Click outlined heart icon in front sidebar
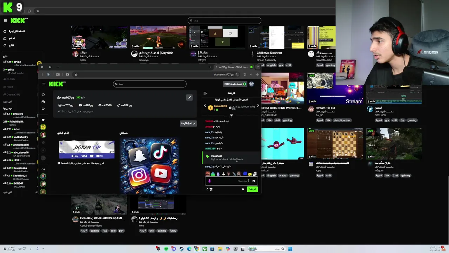This screenshot has width=449, height=253. (x=43, y=109)
